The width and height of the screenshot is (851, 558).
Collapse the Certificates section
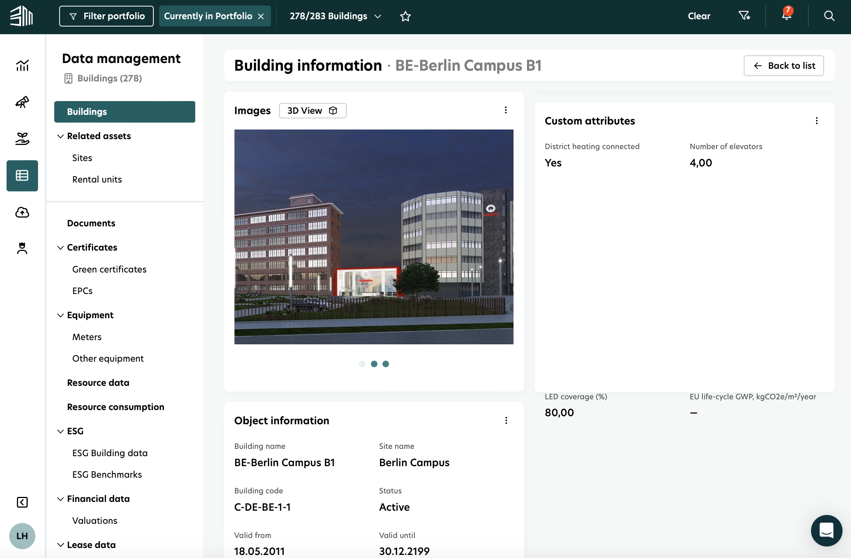pyautogui.click(x=60, y=247)
